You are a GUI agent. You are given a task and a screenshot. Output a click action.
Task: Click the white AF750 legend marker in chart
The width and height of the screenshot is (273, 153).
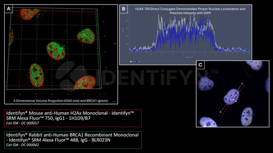pos(131,62)
